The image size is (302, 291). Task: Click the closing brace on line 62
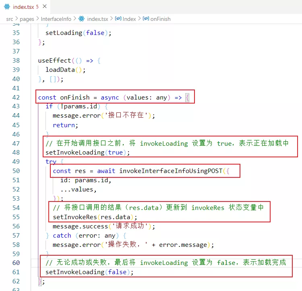[x=40, y=282]
